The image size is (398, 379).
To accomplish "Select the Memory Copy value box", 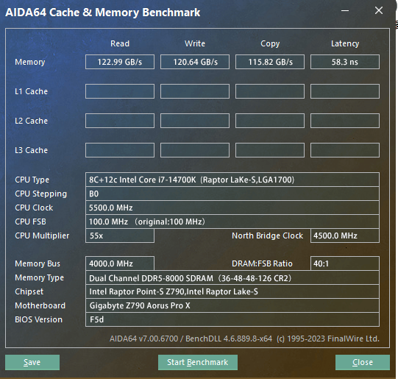I will [x=270, y=62].
